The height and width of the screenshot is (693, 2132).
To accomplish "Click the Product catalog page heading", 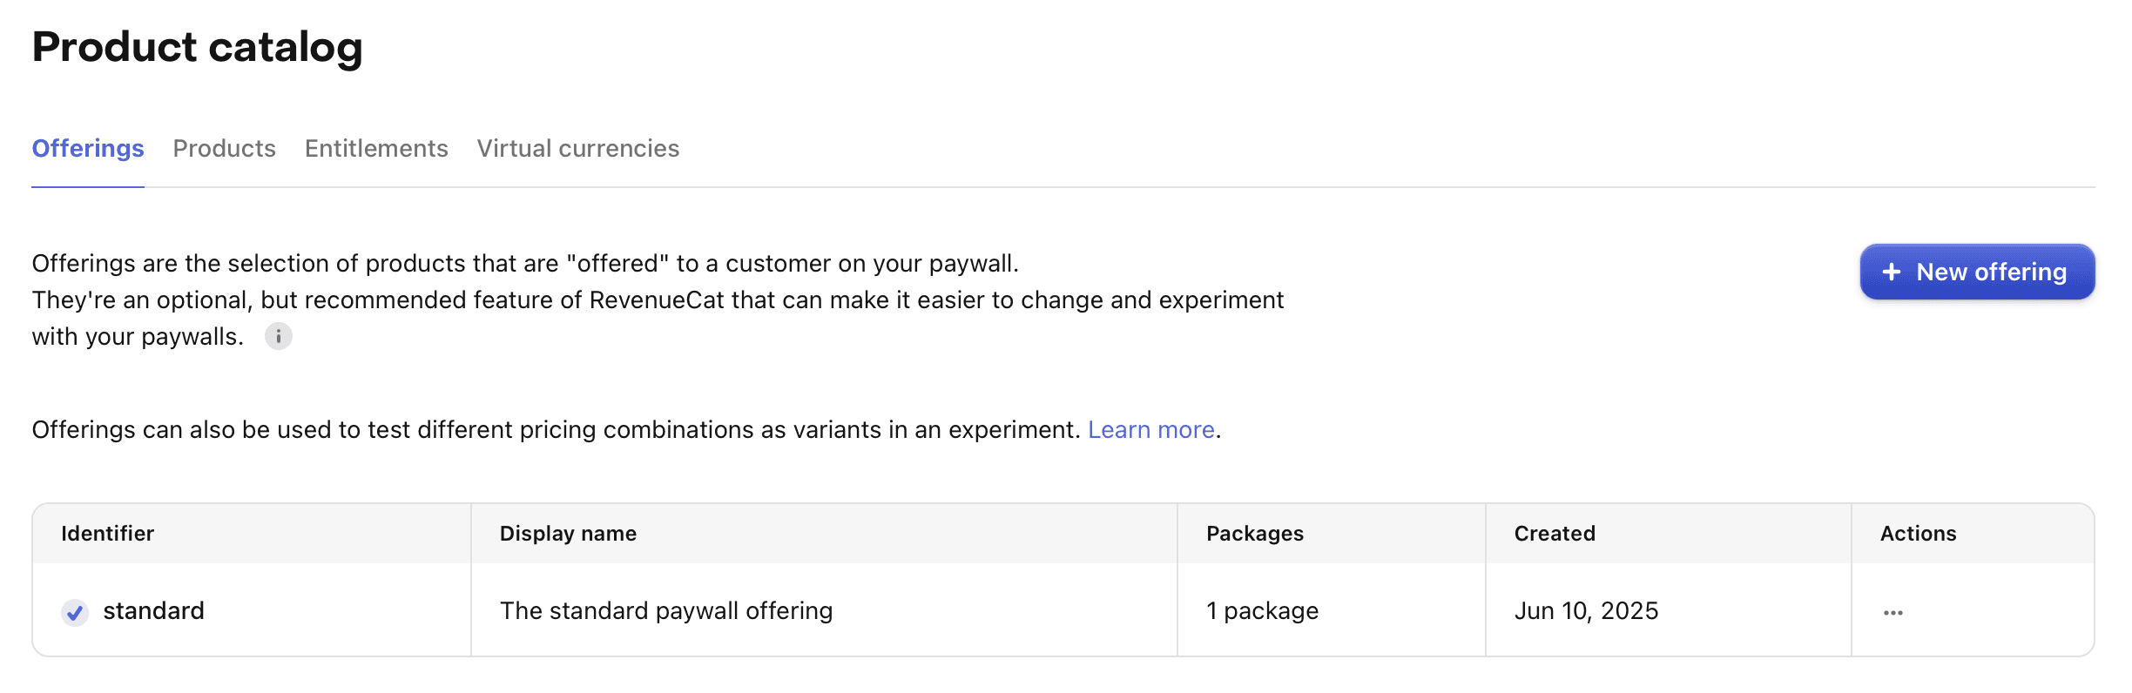I will click(x=198, y=47).
